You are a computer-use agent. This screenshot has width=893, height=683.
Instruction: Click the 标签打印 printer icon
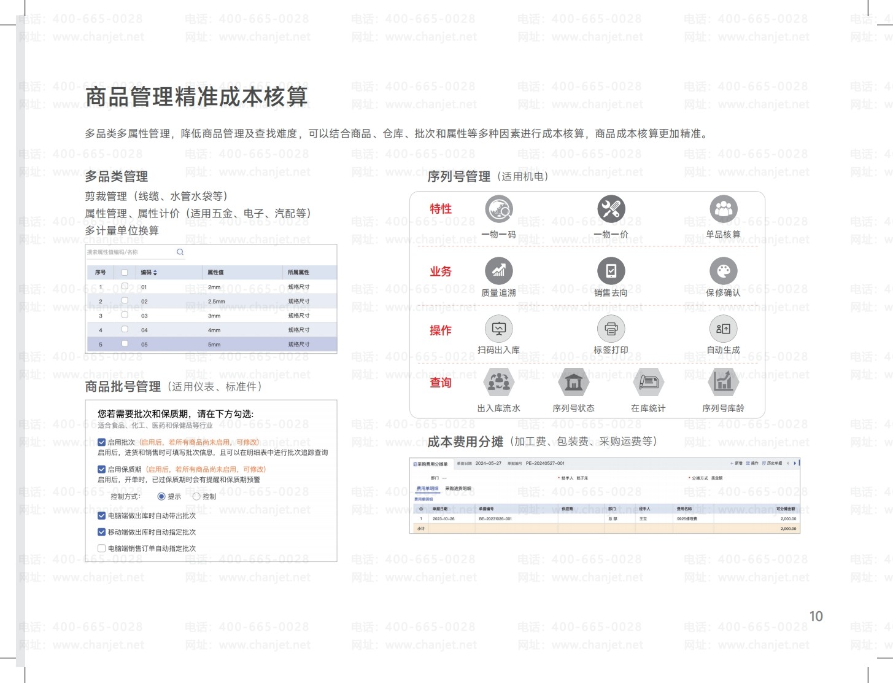611,329
